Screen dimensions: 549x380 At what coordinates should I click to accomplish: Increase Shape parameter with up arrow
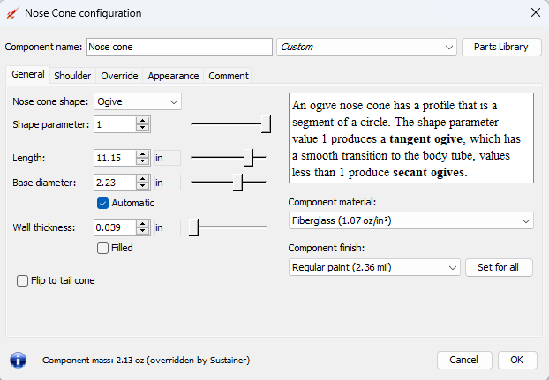pyautogui.click(x=142, y=121)
